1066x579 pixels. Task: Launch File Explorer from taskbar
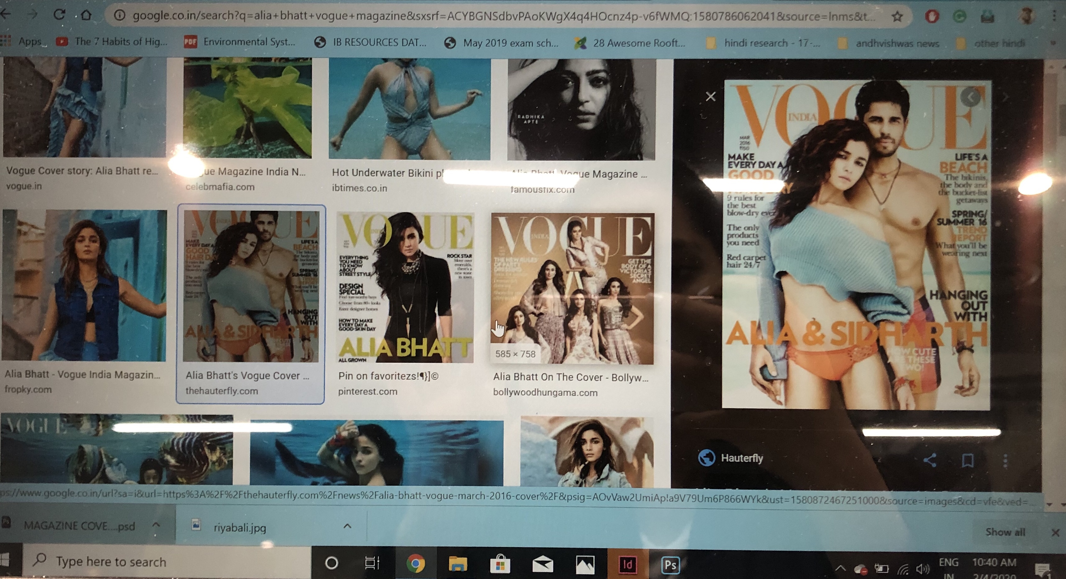pyautogui.click(x=458, y=564)
